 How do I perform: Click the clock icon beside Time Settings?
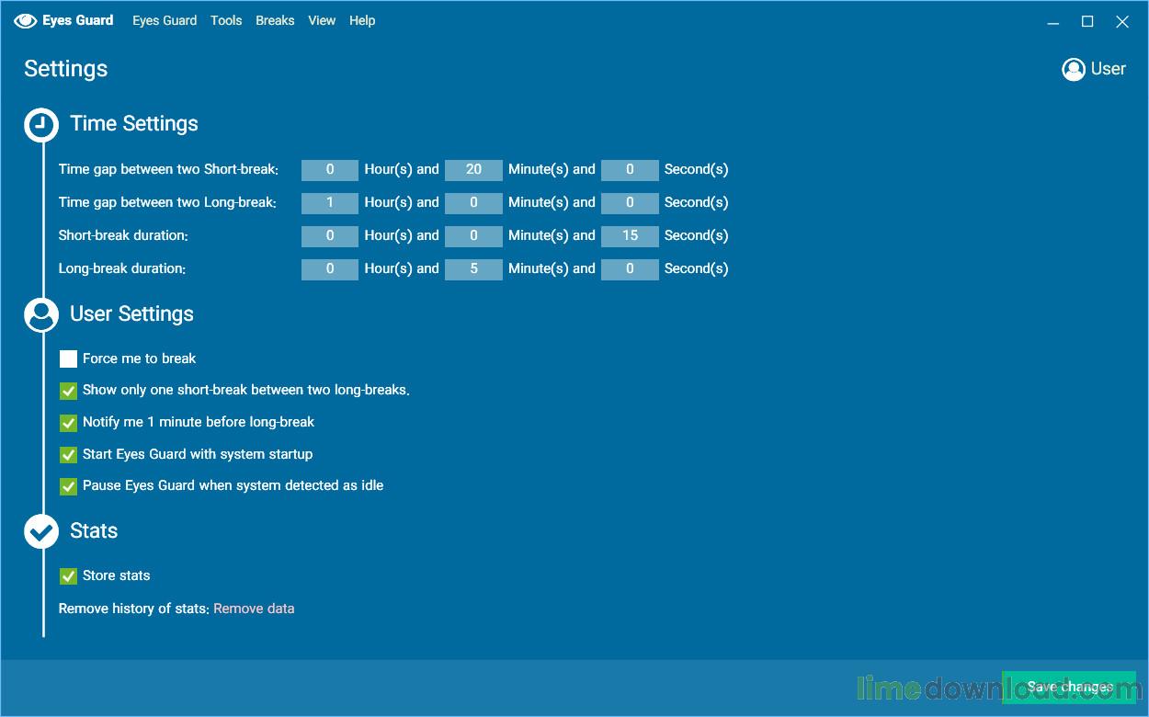(41, 125)
